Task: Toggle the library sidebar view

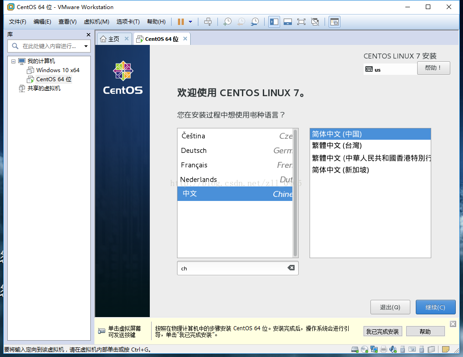Action: [x=274, y=21]
